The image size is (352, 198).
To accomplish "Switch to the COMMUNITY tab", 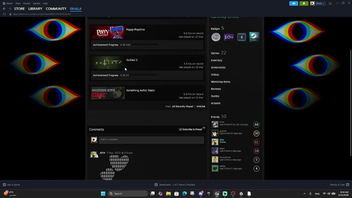I will click(x=56, y=9).
